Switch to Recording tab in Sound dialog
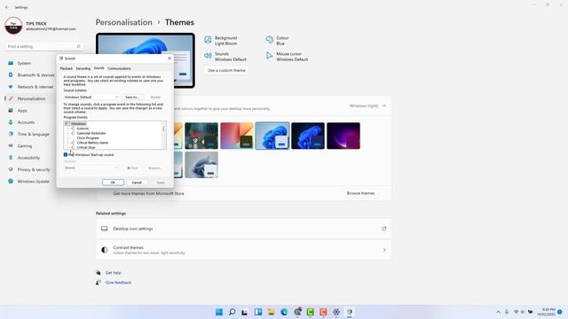 [x=83, y=68]
